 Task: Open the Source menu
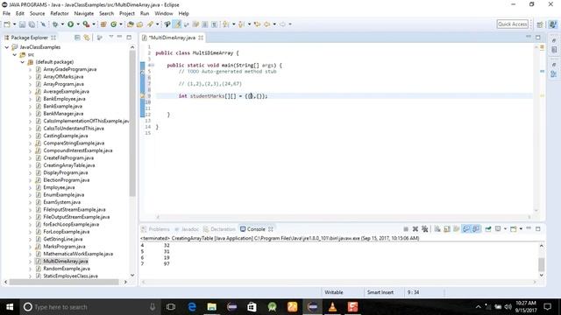tap(37, 14)
